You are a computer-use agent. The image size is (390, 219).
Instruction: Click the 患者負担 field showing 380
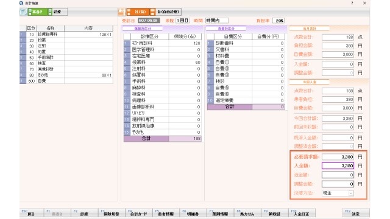(338, 99)
